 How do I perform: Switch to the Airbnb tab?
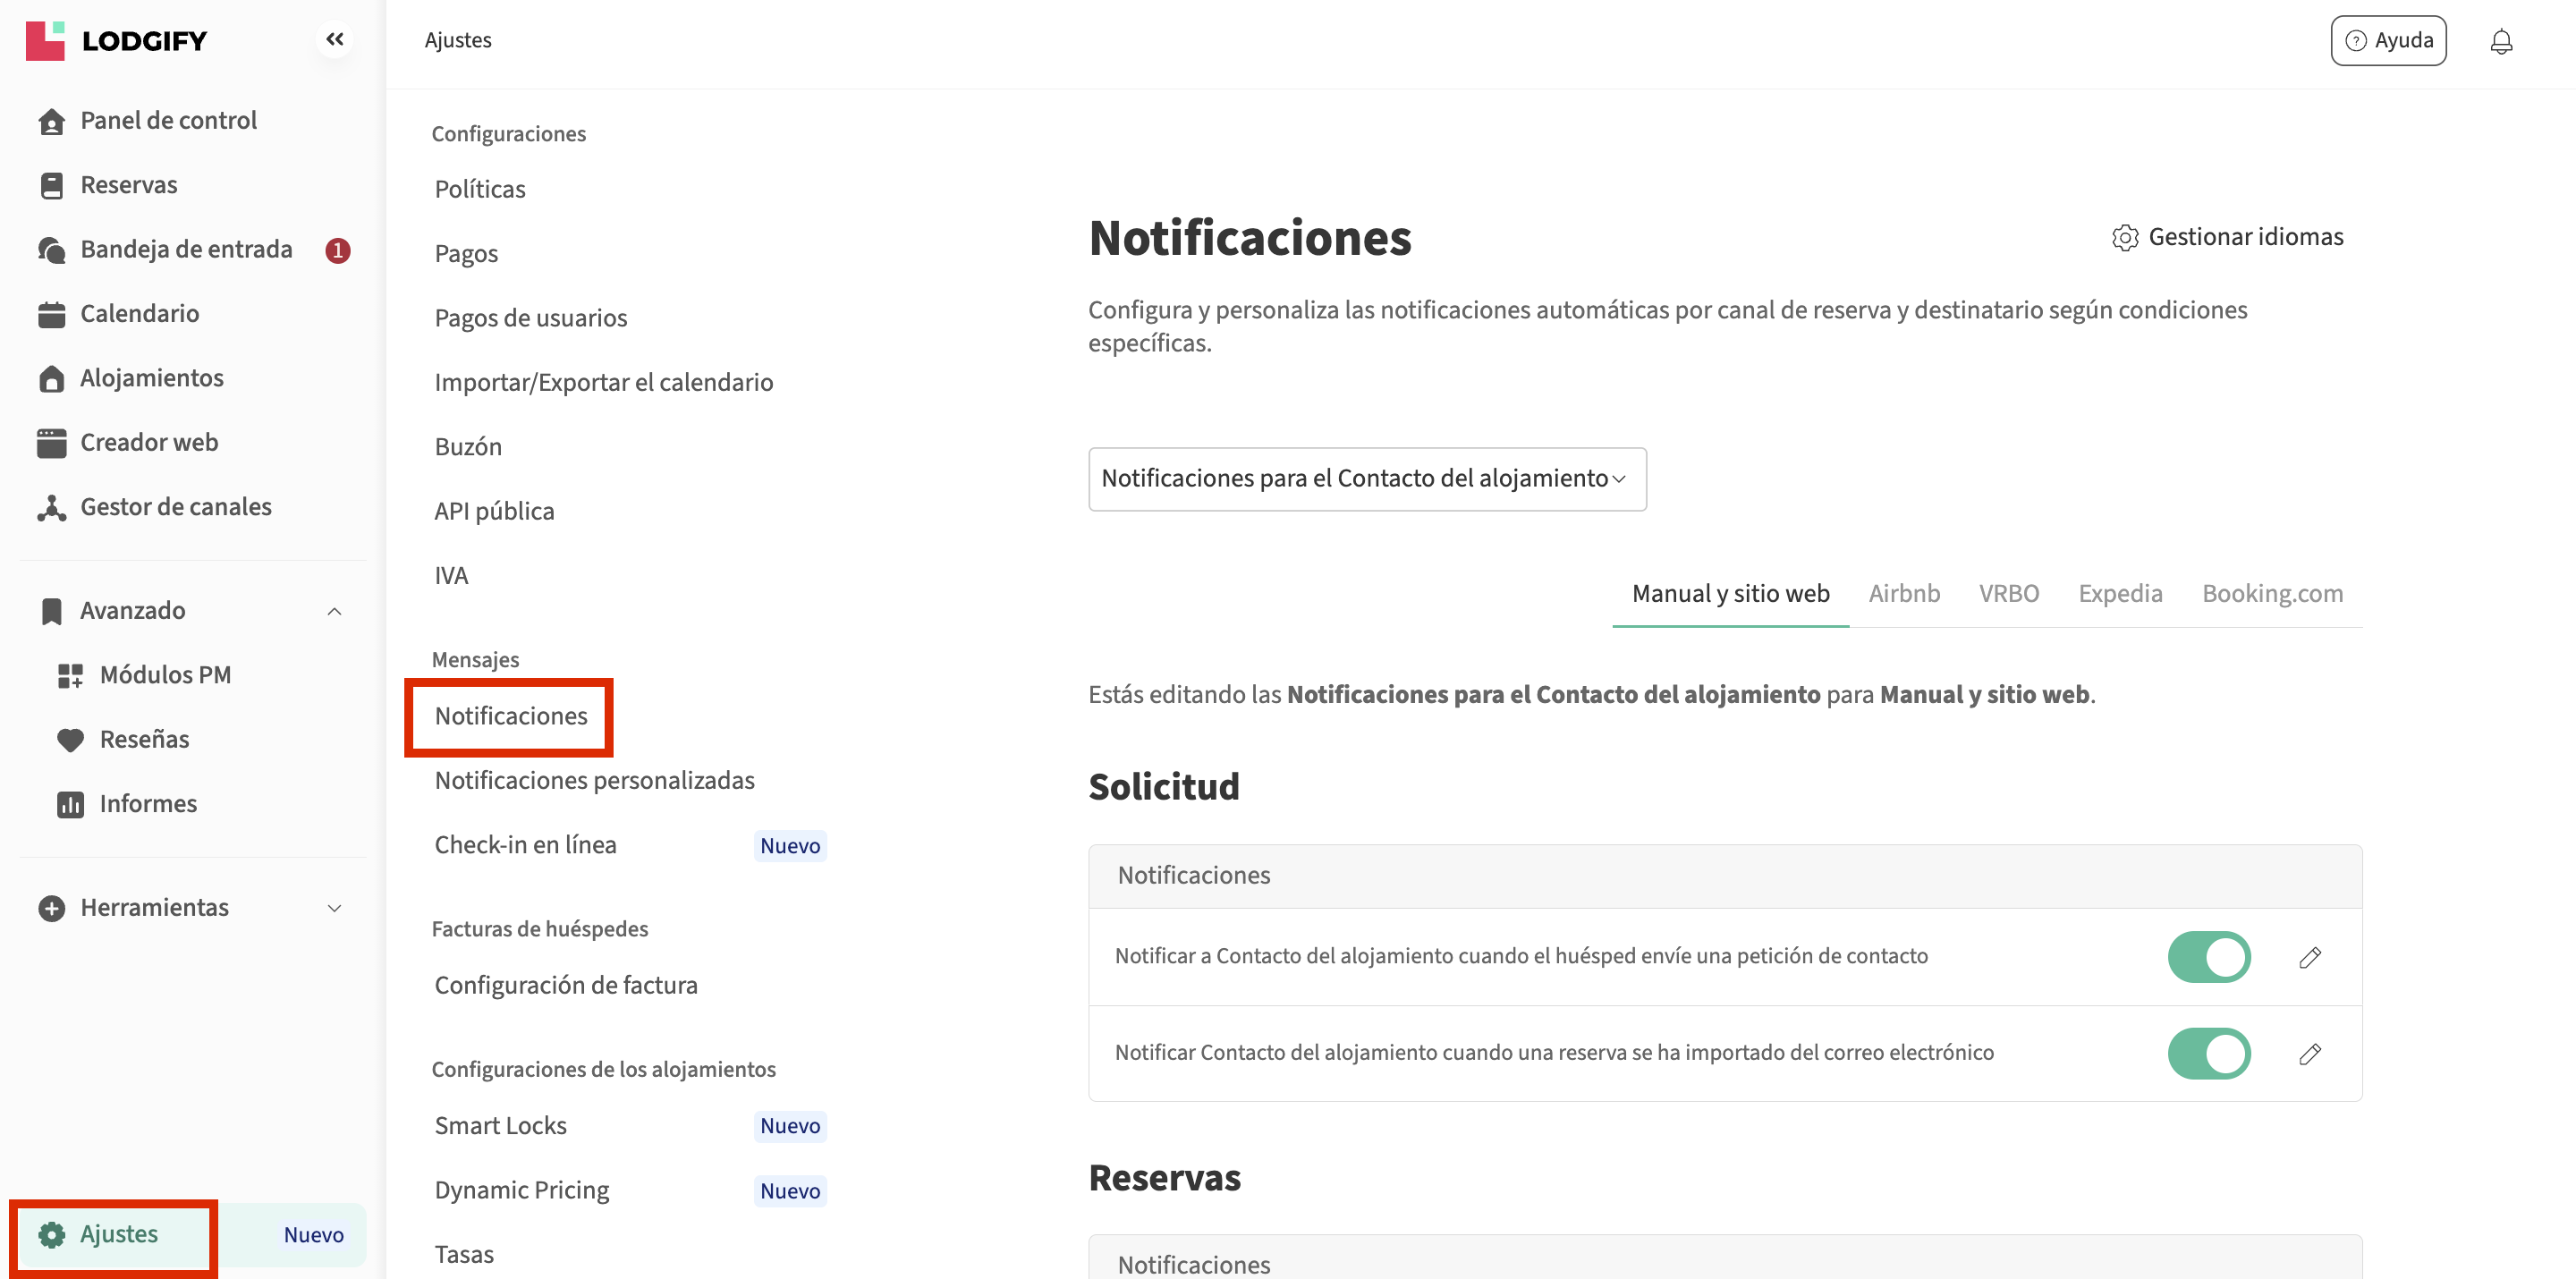[x=1903, y=594]
